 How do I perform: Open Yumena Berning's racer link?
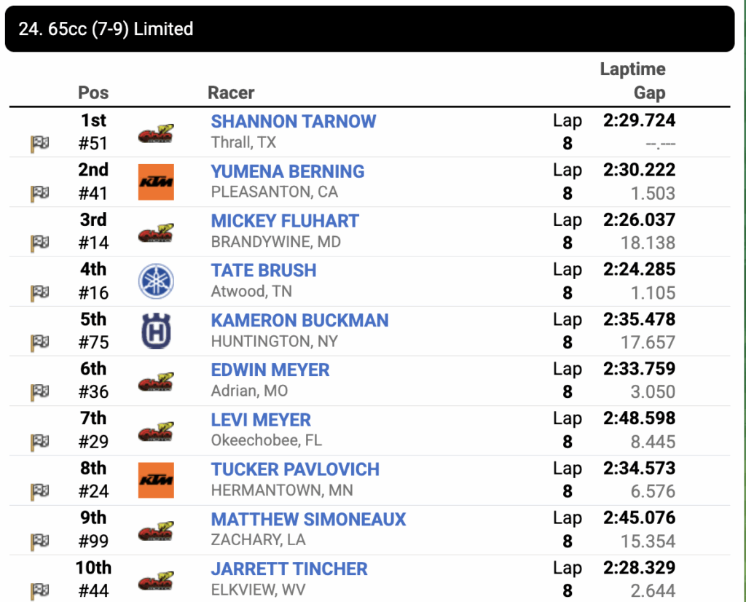pos(288,171)
